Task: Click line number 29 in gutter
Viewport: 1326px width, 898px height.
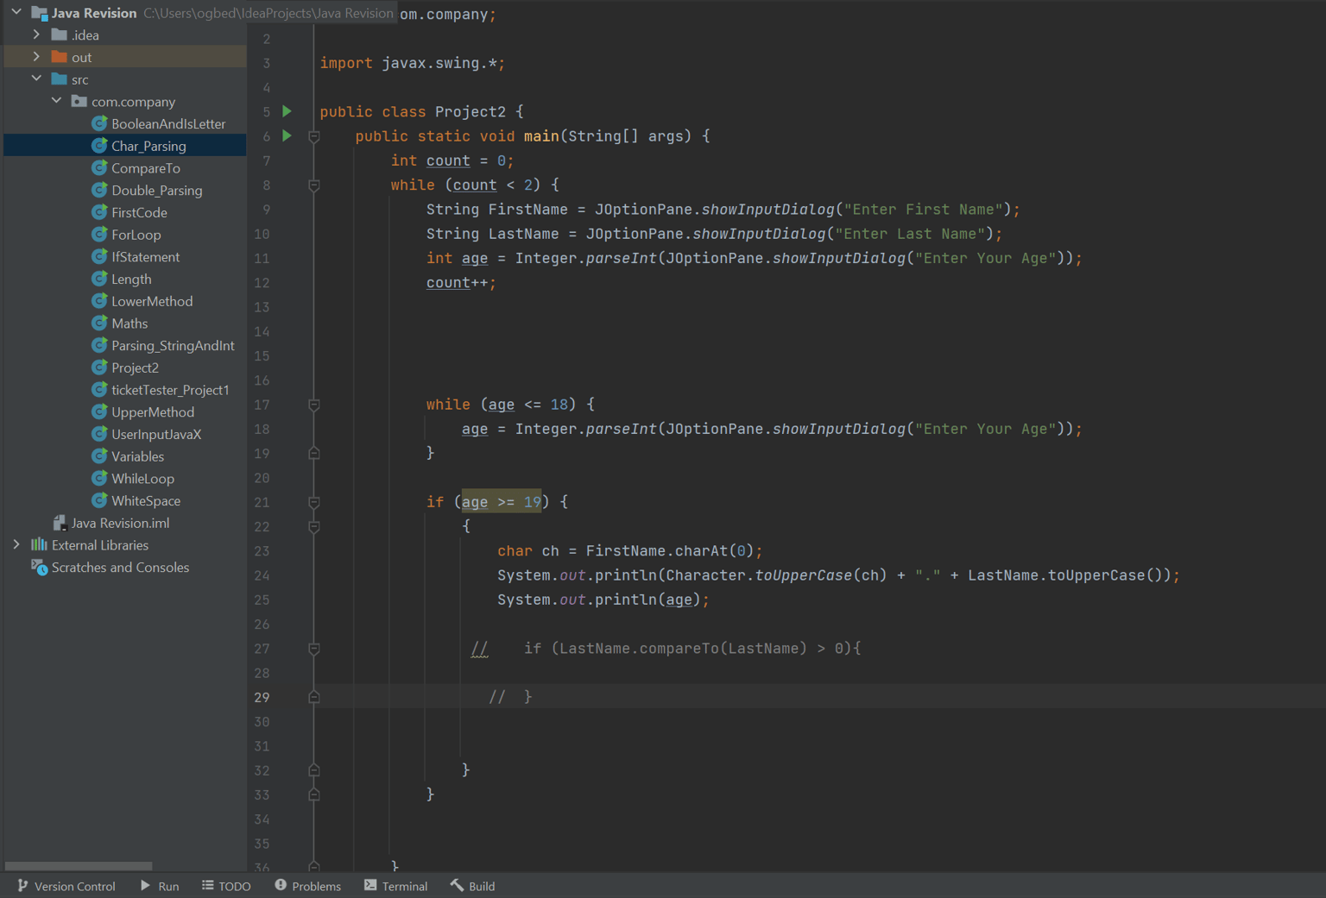Action: tap(262, 697)
